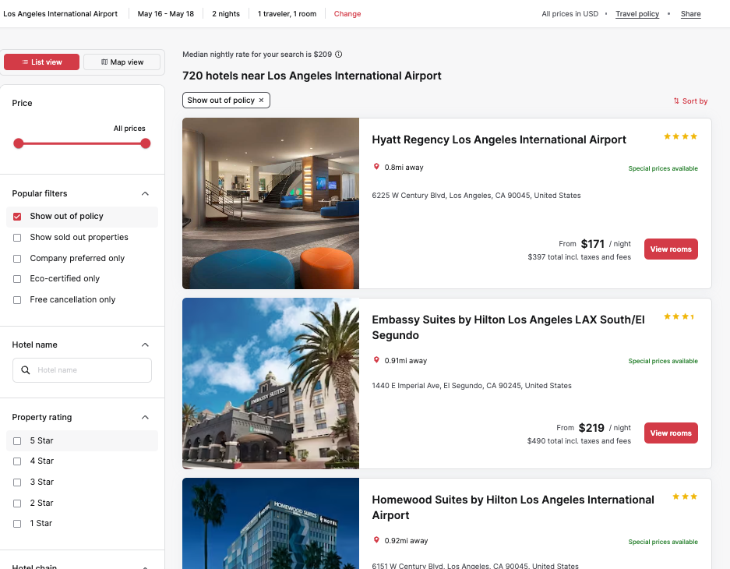Click the 'May 16 - May 18' dates
This screenshot has width=730, height=569.
(166, 14)
